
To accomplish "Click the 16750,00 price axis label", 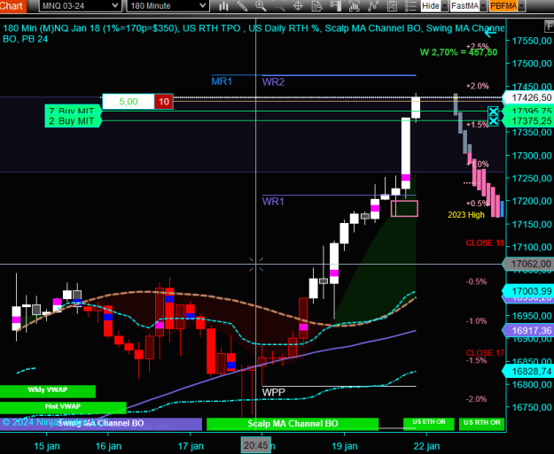I will pos(531,407).
